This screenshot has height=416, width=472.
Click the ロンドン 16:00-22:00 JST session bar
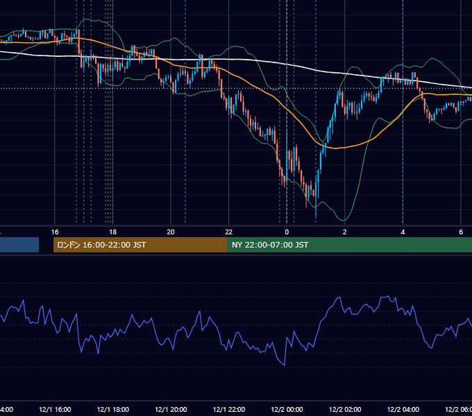tap(140, 245)
